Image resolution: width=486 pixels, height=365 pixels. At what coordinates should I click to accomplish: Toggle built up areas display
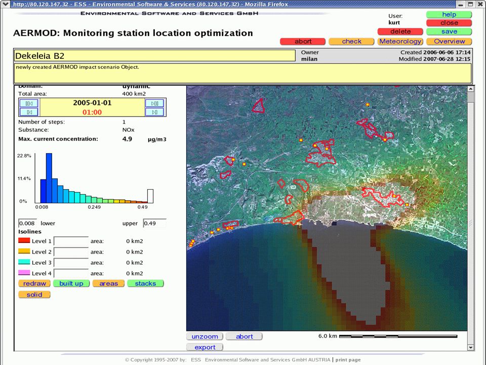click(71, 283)
